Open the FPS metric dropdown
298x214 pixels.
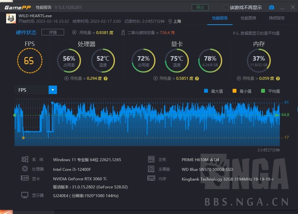tap(52, 90)
